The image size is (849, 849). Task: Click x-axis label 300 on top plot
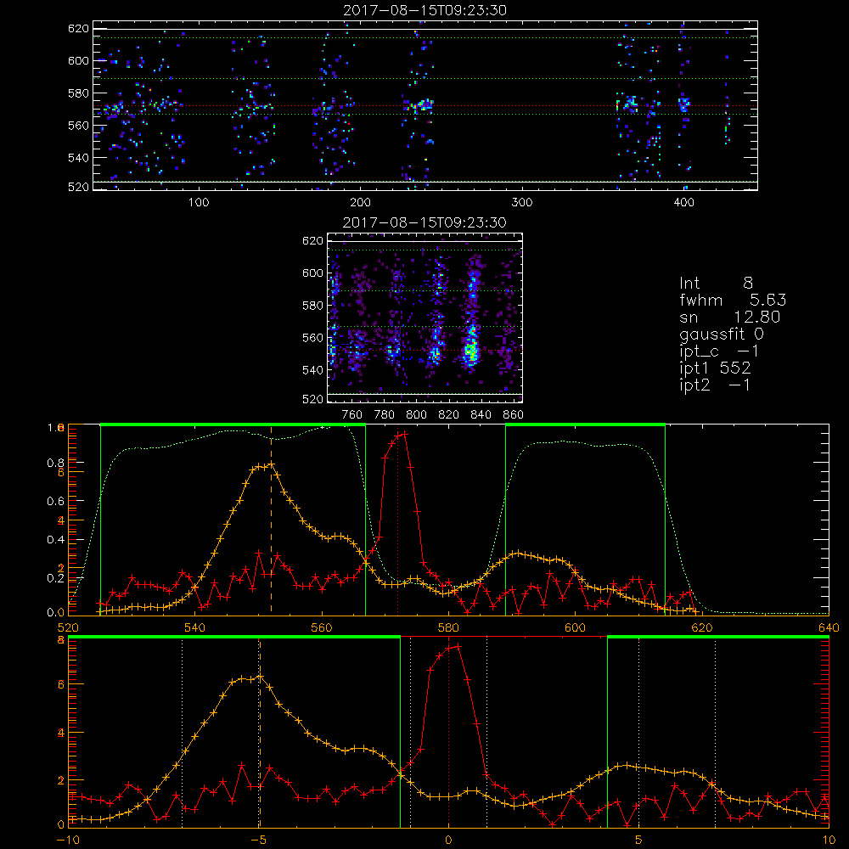pos(522,203)
